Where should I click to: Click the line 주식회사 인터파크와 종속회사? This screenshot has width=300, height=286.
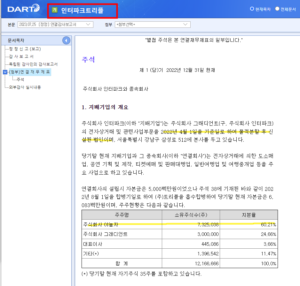(115, 89)
